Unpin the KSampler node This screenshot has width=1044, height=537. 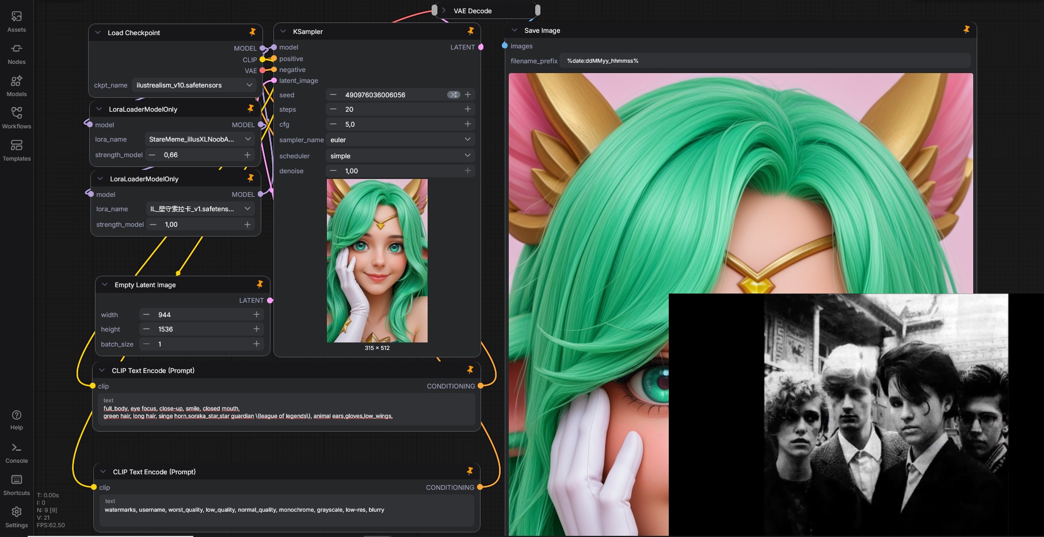coord(471,31)
